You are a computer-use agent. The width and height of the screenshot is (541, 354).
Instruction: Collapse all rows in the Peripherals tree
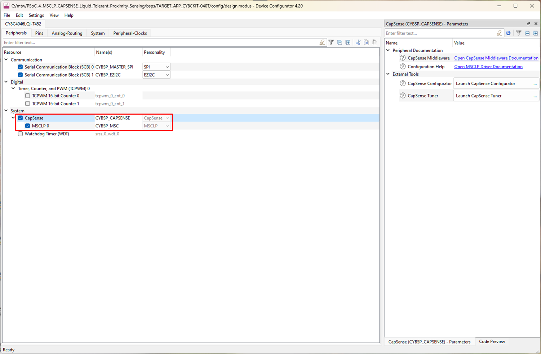340,42
